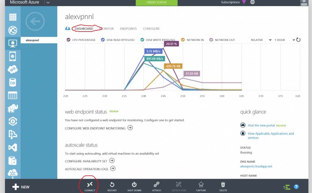Viewport: 312px width, 193px height.
Task: Go back with the circled arrow
Action: coord(35,21)
